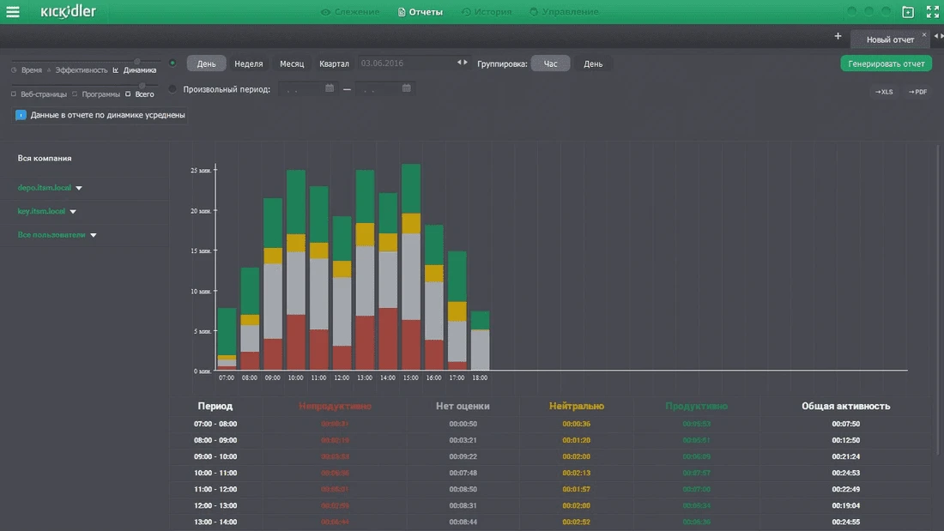
Task: Click the fullscreen expand icon
Action: tap(932, 12)
